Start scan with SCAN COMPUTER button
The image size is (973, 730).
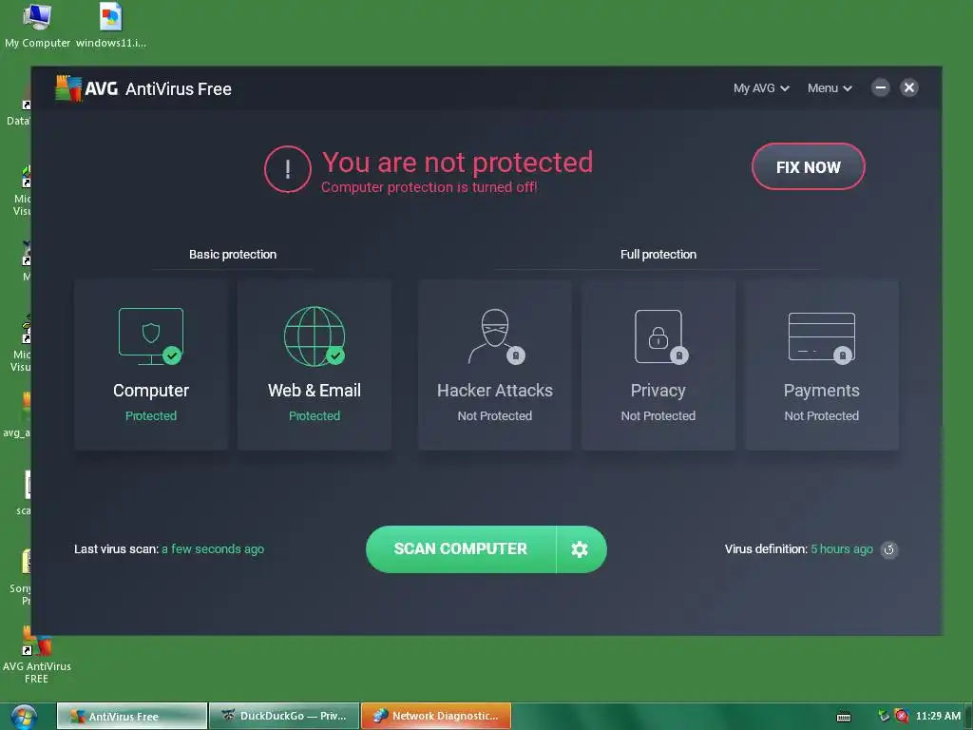point(461,549)
